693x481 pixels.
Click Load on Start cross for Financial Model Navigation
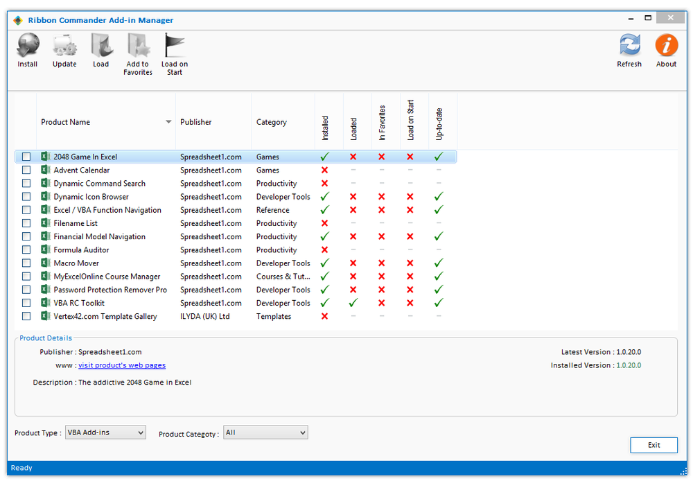pyautogui.click(x=410, y=236)
